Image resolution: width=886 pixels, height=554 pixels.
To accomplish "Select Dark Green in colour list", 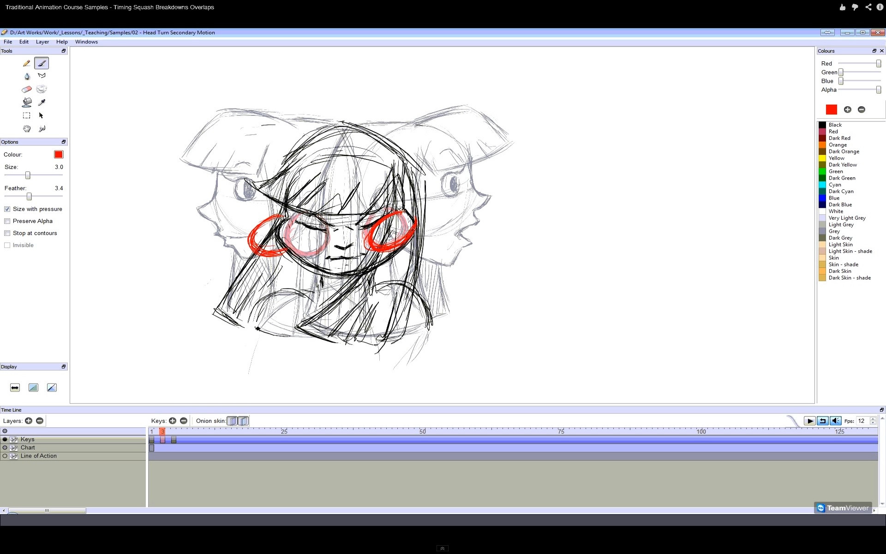I will click(x=842, y=178).
